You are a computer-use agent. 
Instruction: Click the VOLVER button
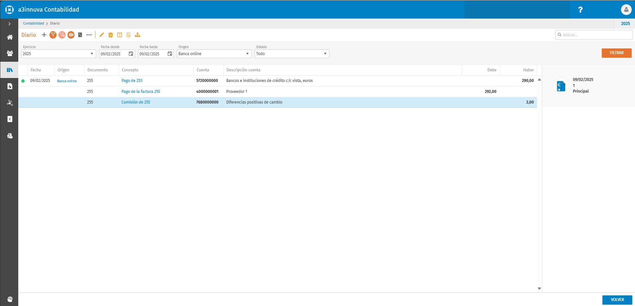617,300
